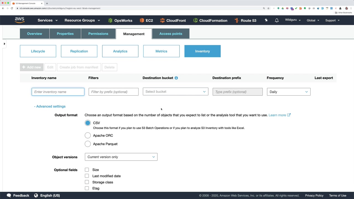354x199 pixels.
Task: Click the Delete inventory button
Action: pos(110,67)
